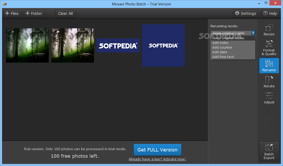Open the Help menu
The width and height of the screenshot is (283, 166).
(270, 14)
